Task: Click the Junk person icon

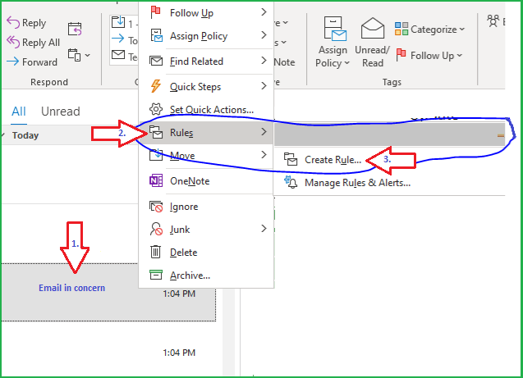Action: click(156, 229)
